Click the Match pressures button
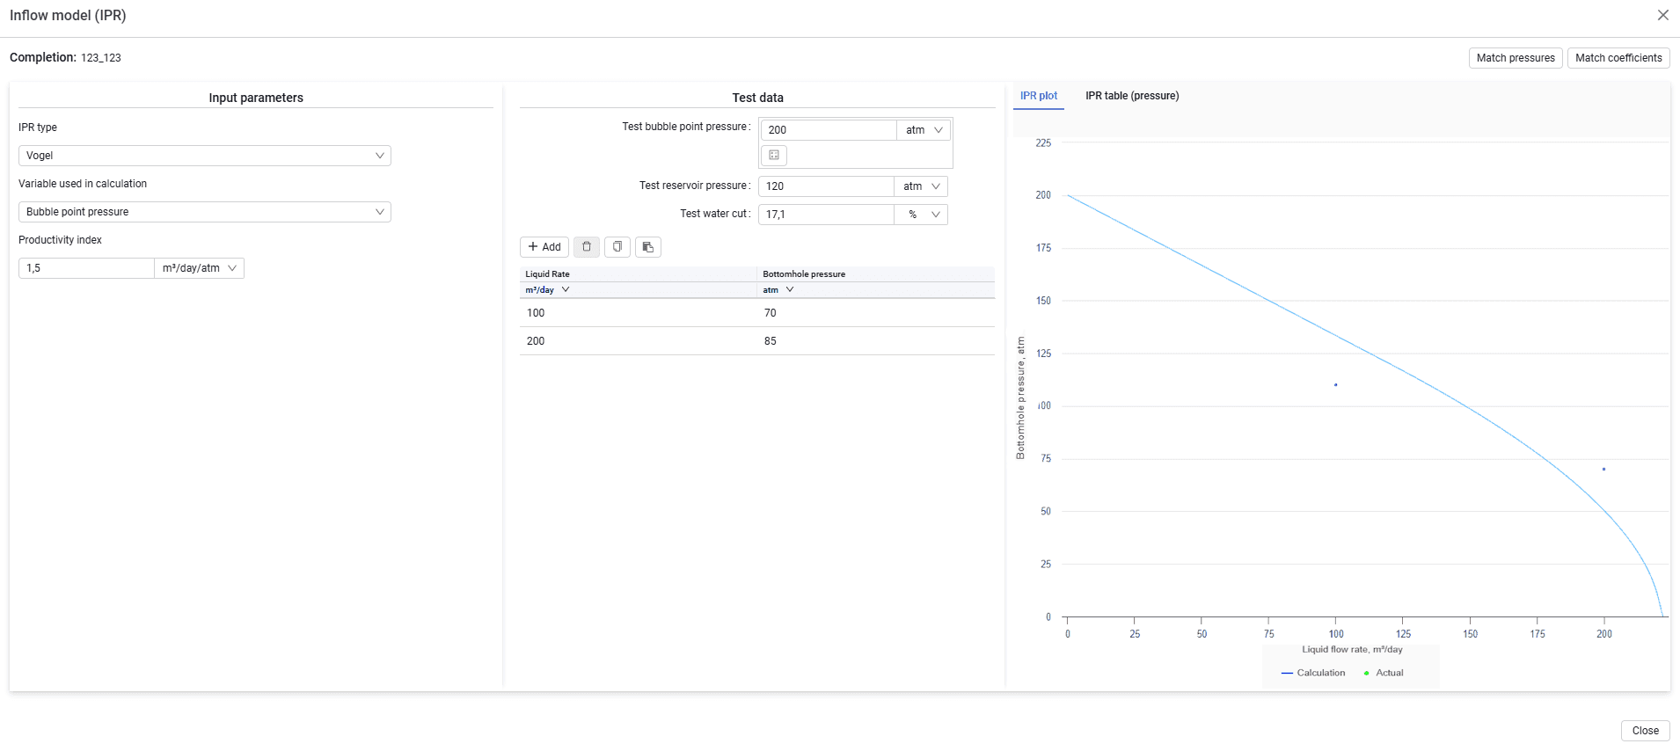 click(1516, 58)
